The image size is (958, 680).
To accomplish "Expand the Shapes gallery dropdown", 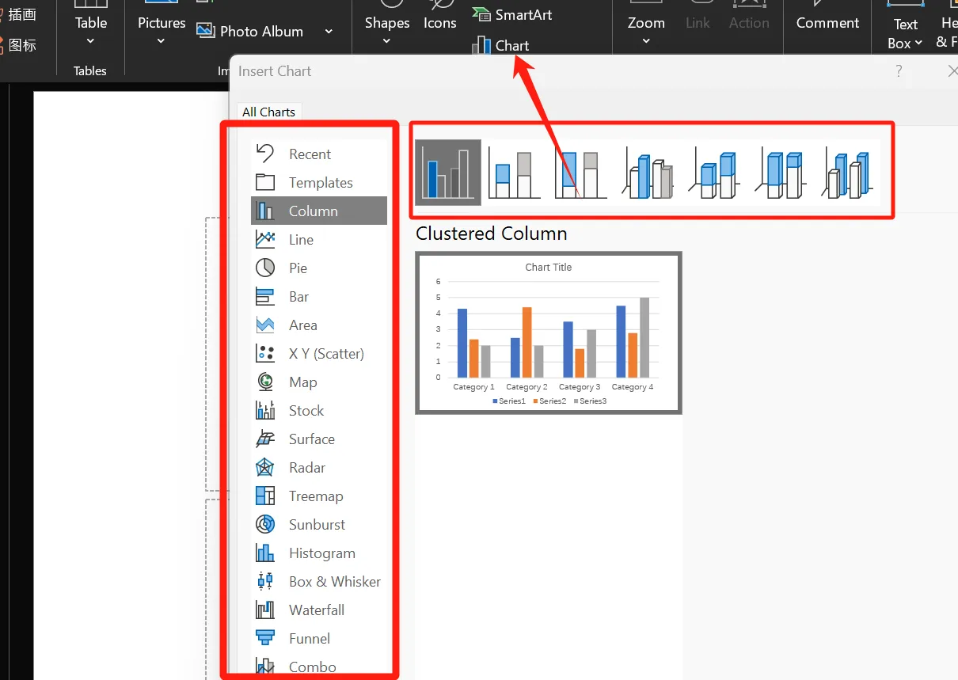I will [386, 32].
